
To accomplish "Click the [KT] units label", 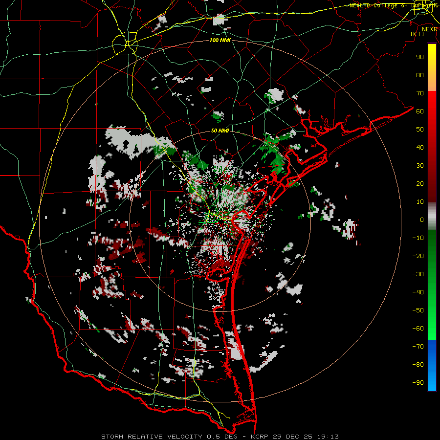I will coord(417,34).
